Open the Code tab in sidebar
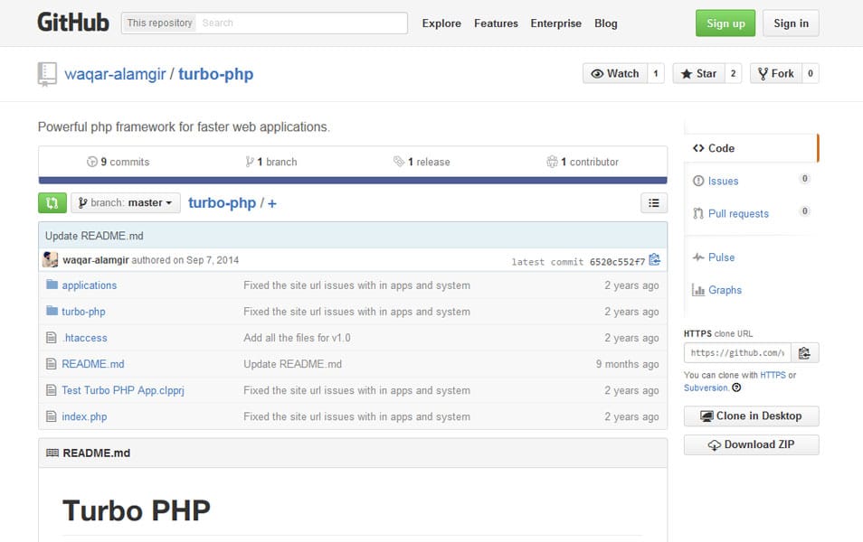 point(751,148)
